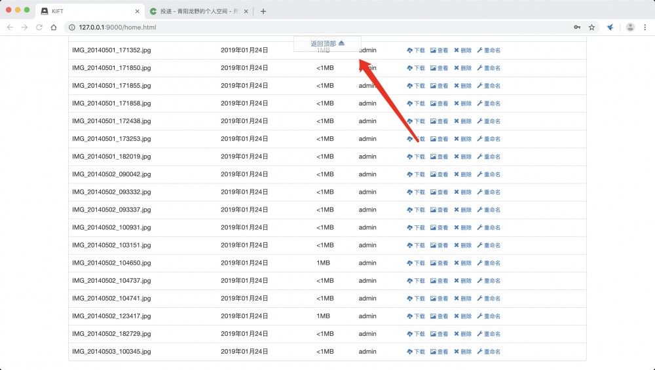The width and height of the screenshot is (655, 370).
Task: View IMG_20140501_172438.jpg image
Action: 439,121
